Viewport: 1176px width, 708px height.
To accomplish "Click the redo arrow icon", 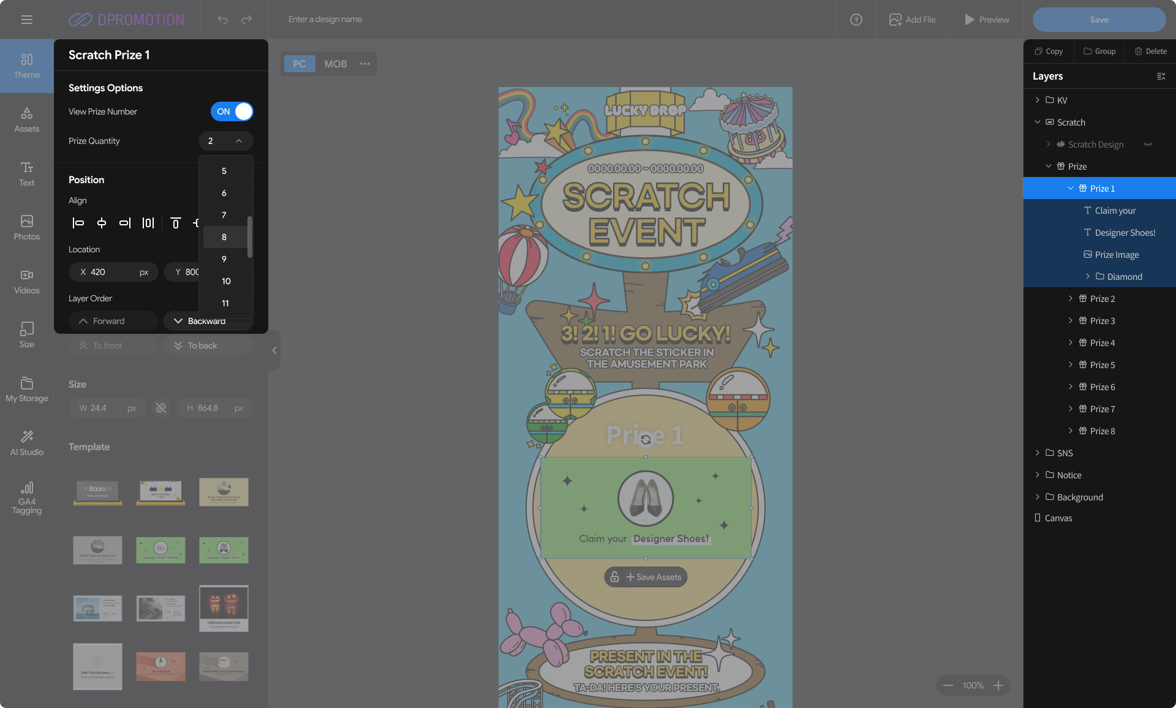I will [x=246, y=20].
